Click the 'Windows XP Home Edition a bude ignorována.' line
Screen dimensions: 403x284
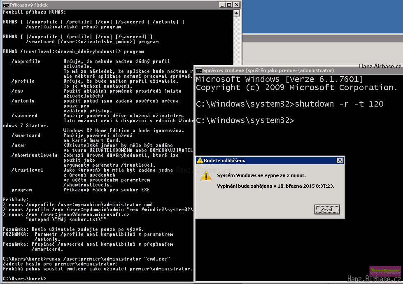click(124, 130)
